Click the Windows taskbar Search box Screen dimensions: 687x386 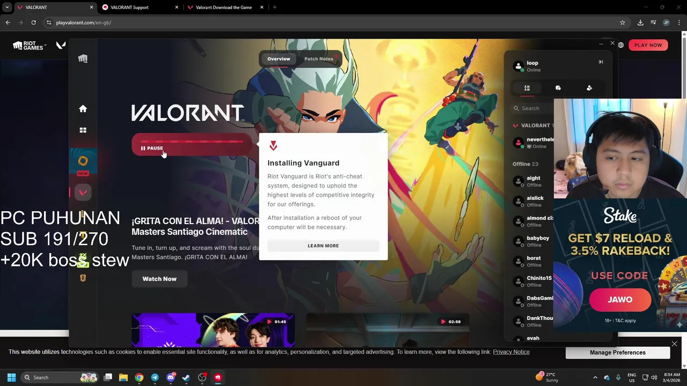tap(60, 377)
